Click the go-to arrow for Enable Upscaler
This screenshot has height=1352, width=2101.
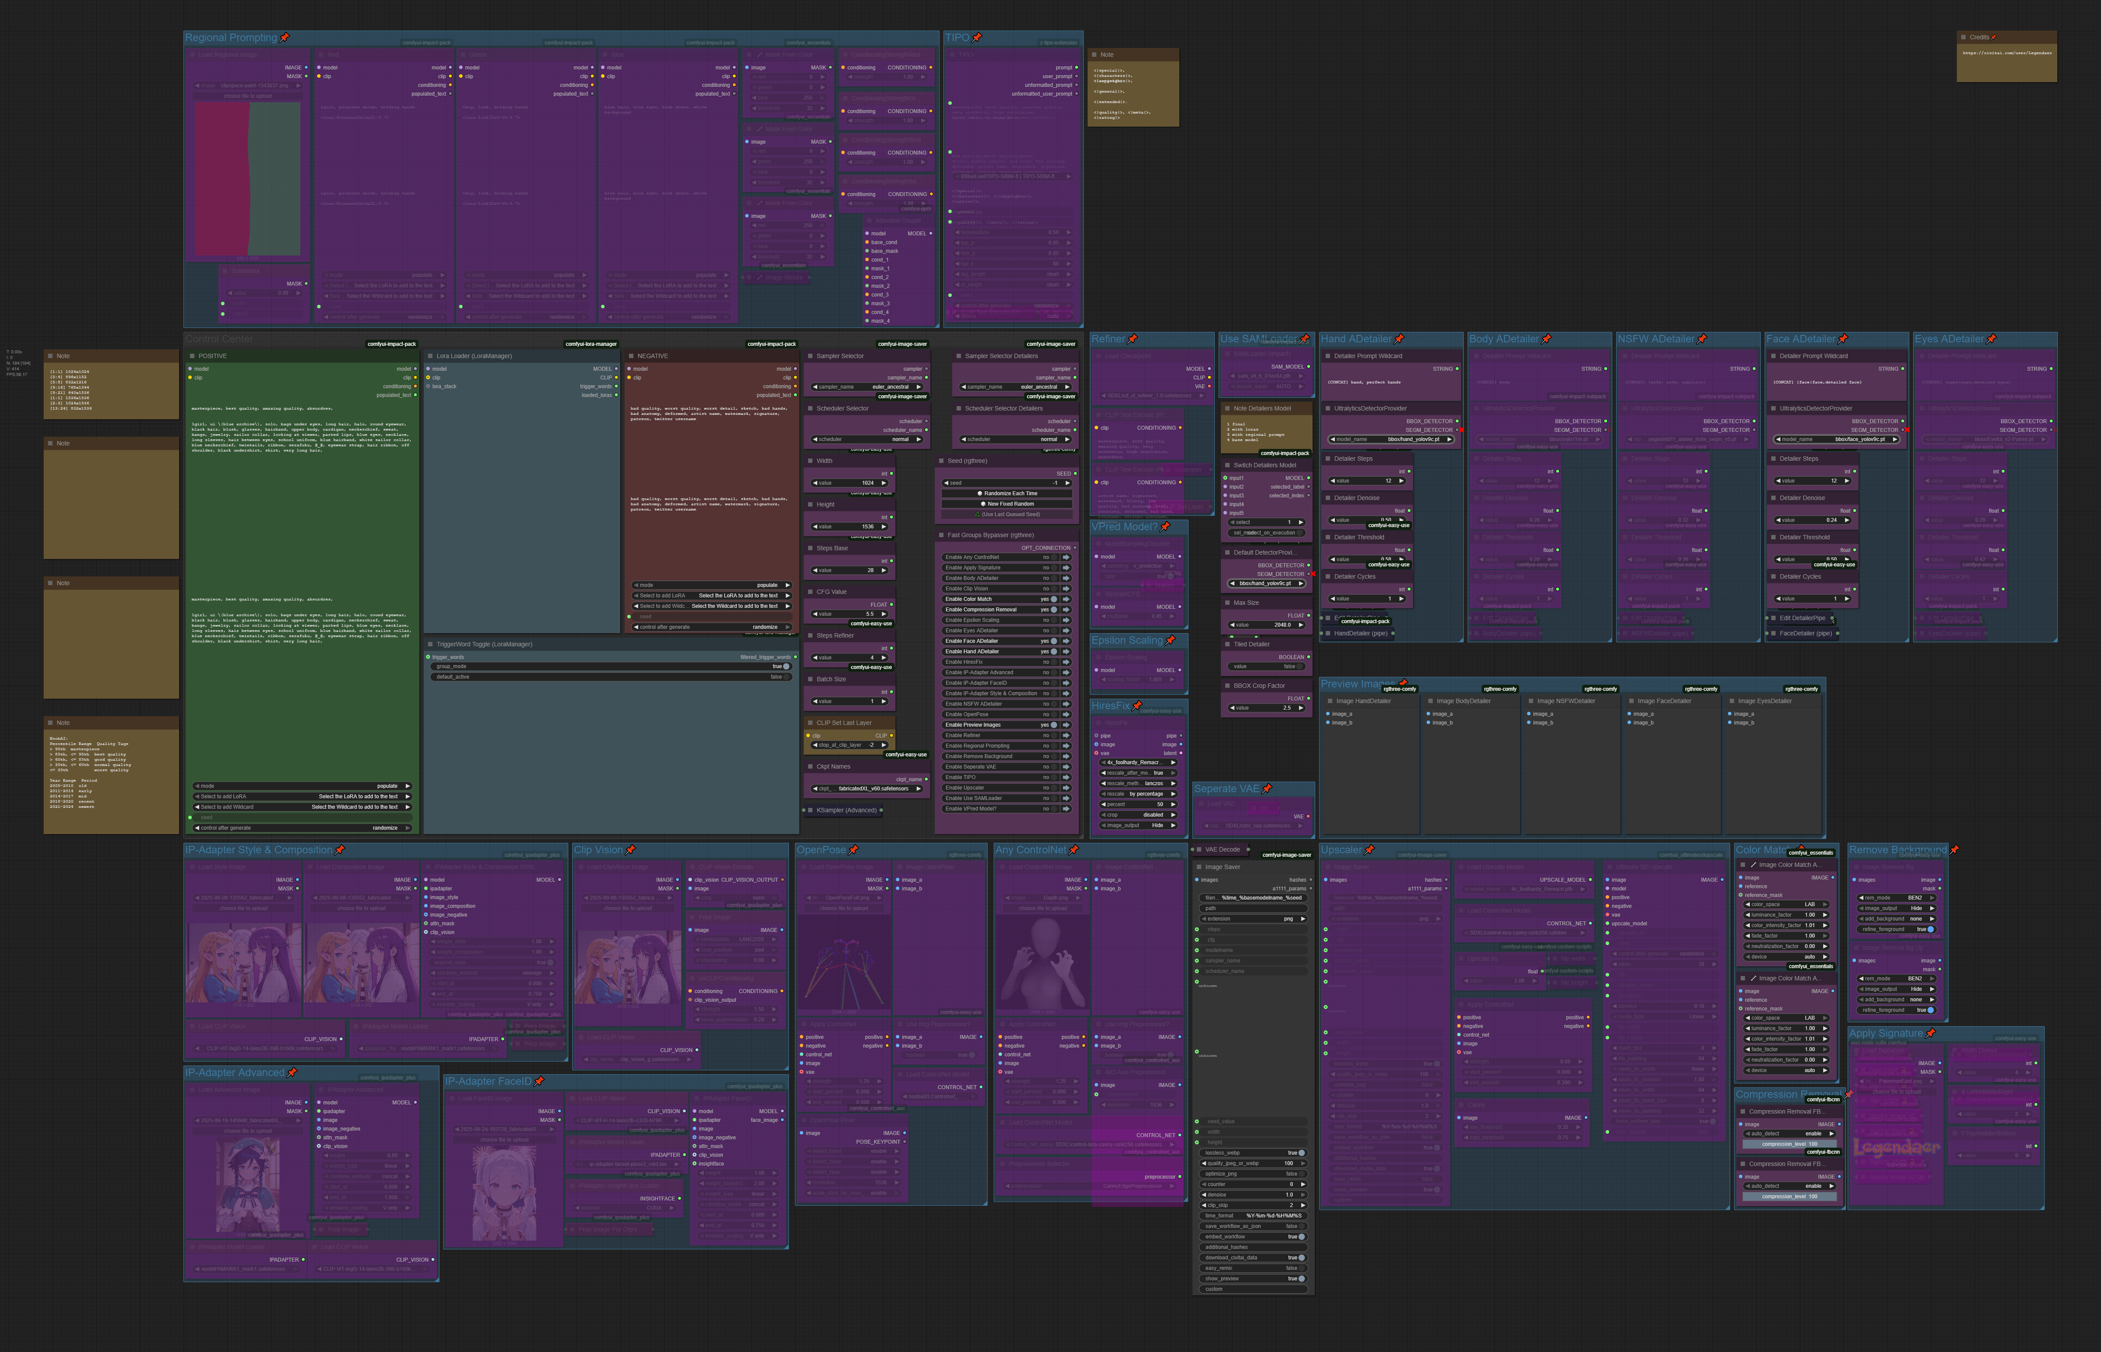tap(1066, 787)
